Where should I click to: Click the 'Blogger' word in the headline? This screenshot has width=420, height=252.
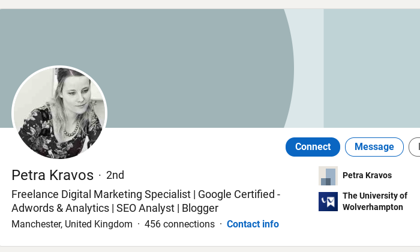[x=200, y=208]
